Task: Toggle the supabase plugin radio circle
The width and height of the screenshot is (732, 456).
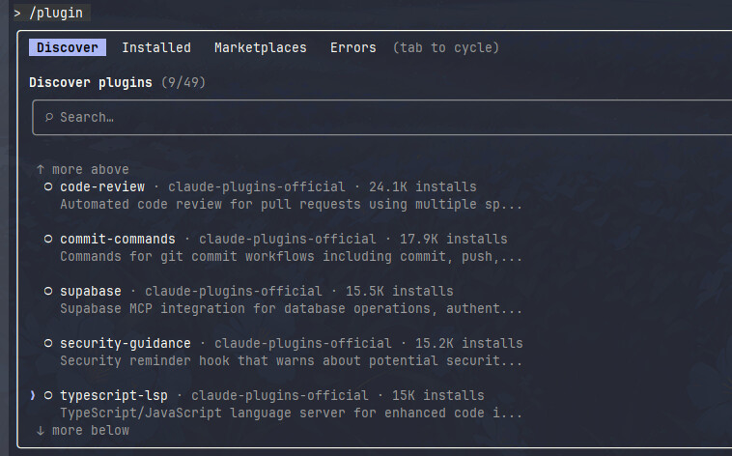Action: 48,291
